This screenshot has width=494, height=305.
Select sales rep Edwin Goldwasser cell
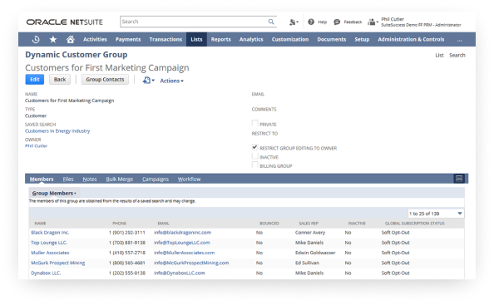point(315,253)
